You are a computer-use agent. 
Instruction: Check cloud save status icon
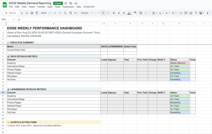click(76, 3)
